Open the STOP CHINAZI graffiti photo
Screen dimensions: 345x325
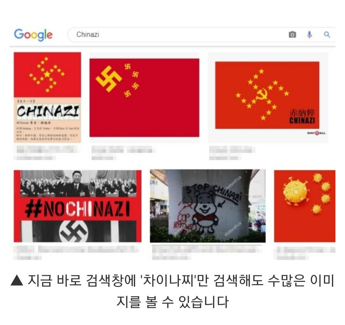click(208, 206)
